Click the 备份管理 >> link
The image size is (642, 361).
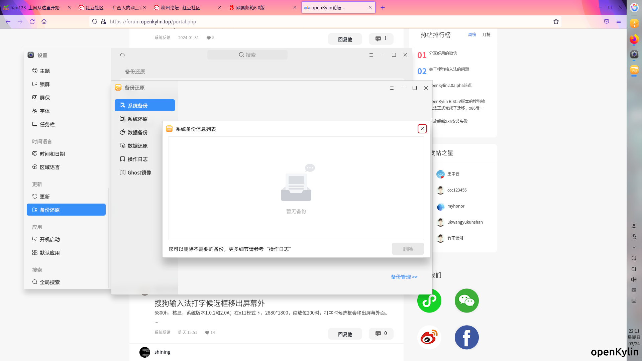404,277
